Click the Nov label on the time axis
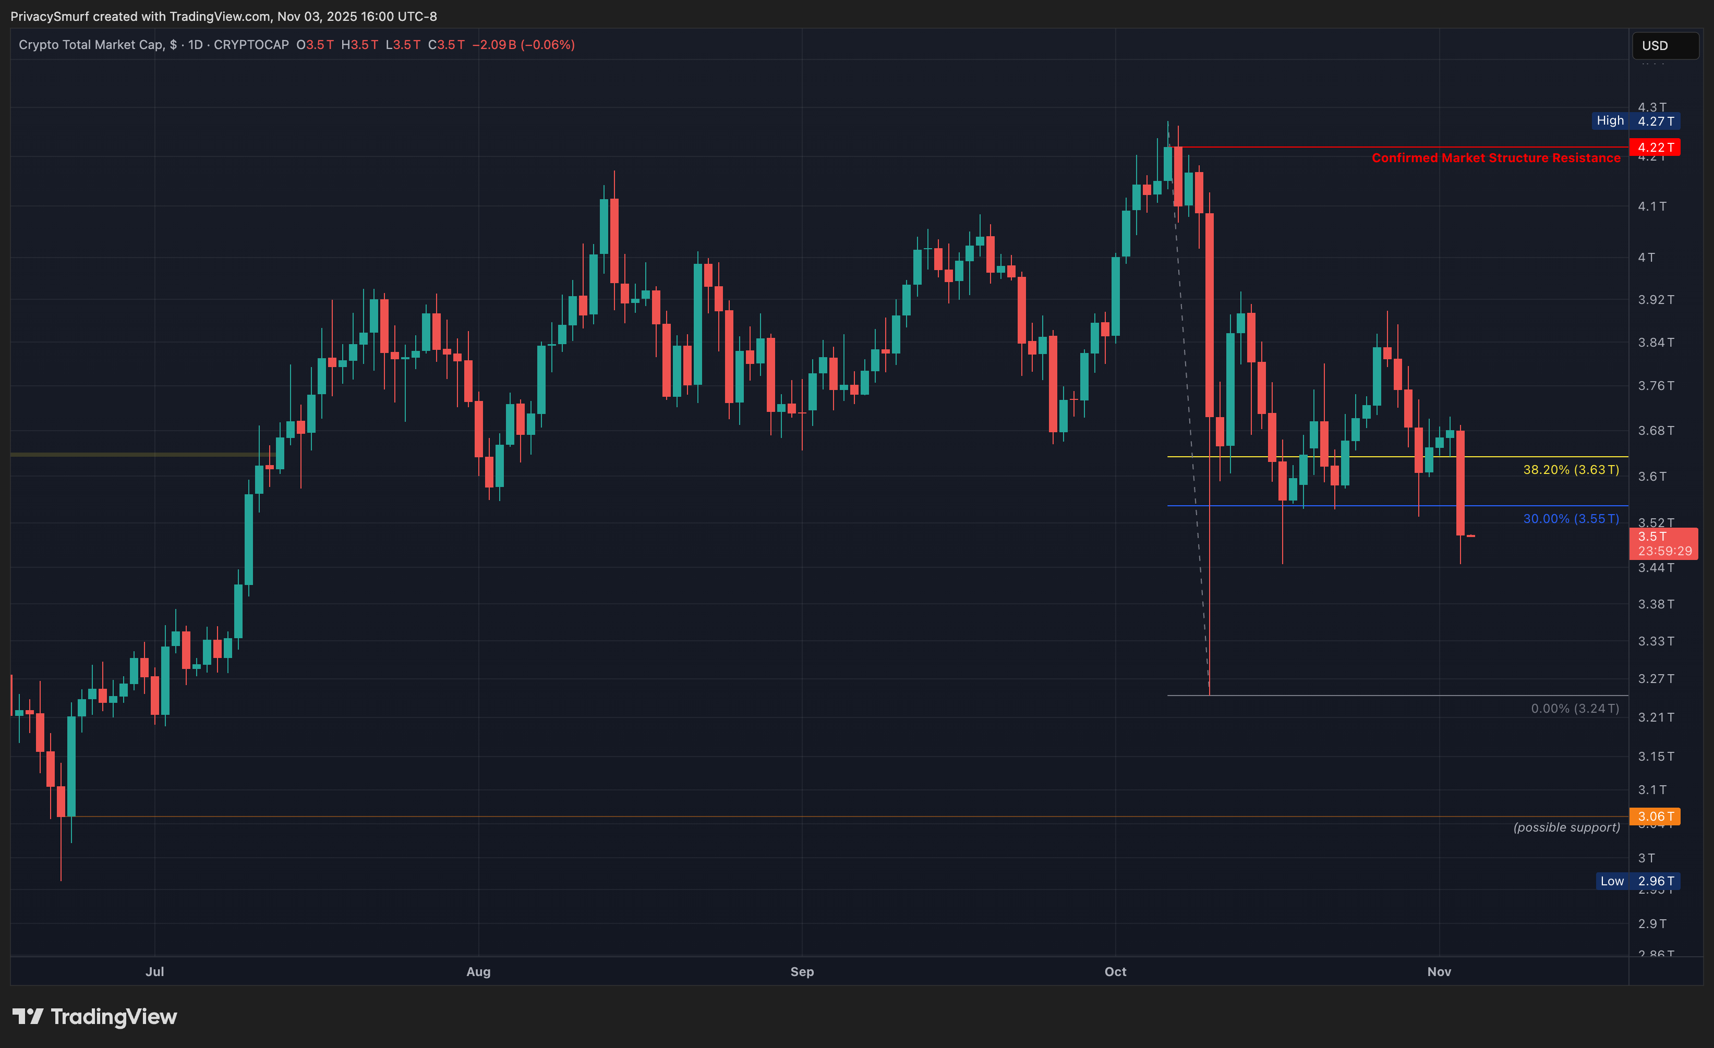Viewport: 1714px width, 1048px height. coord(1439,971)
